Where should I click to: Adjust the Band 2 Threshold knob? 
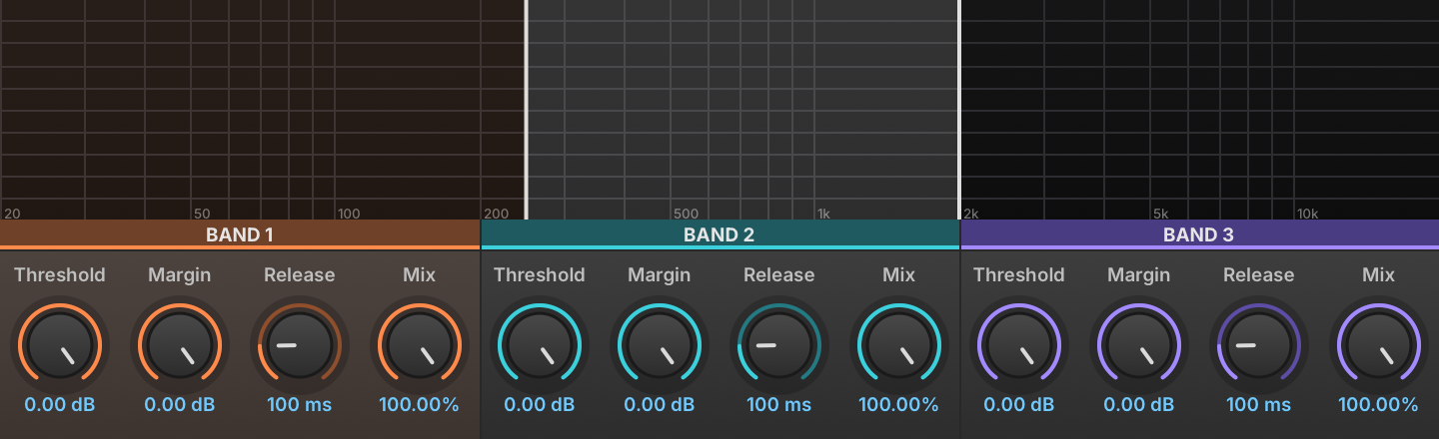(x=540, y=344)
